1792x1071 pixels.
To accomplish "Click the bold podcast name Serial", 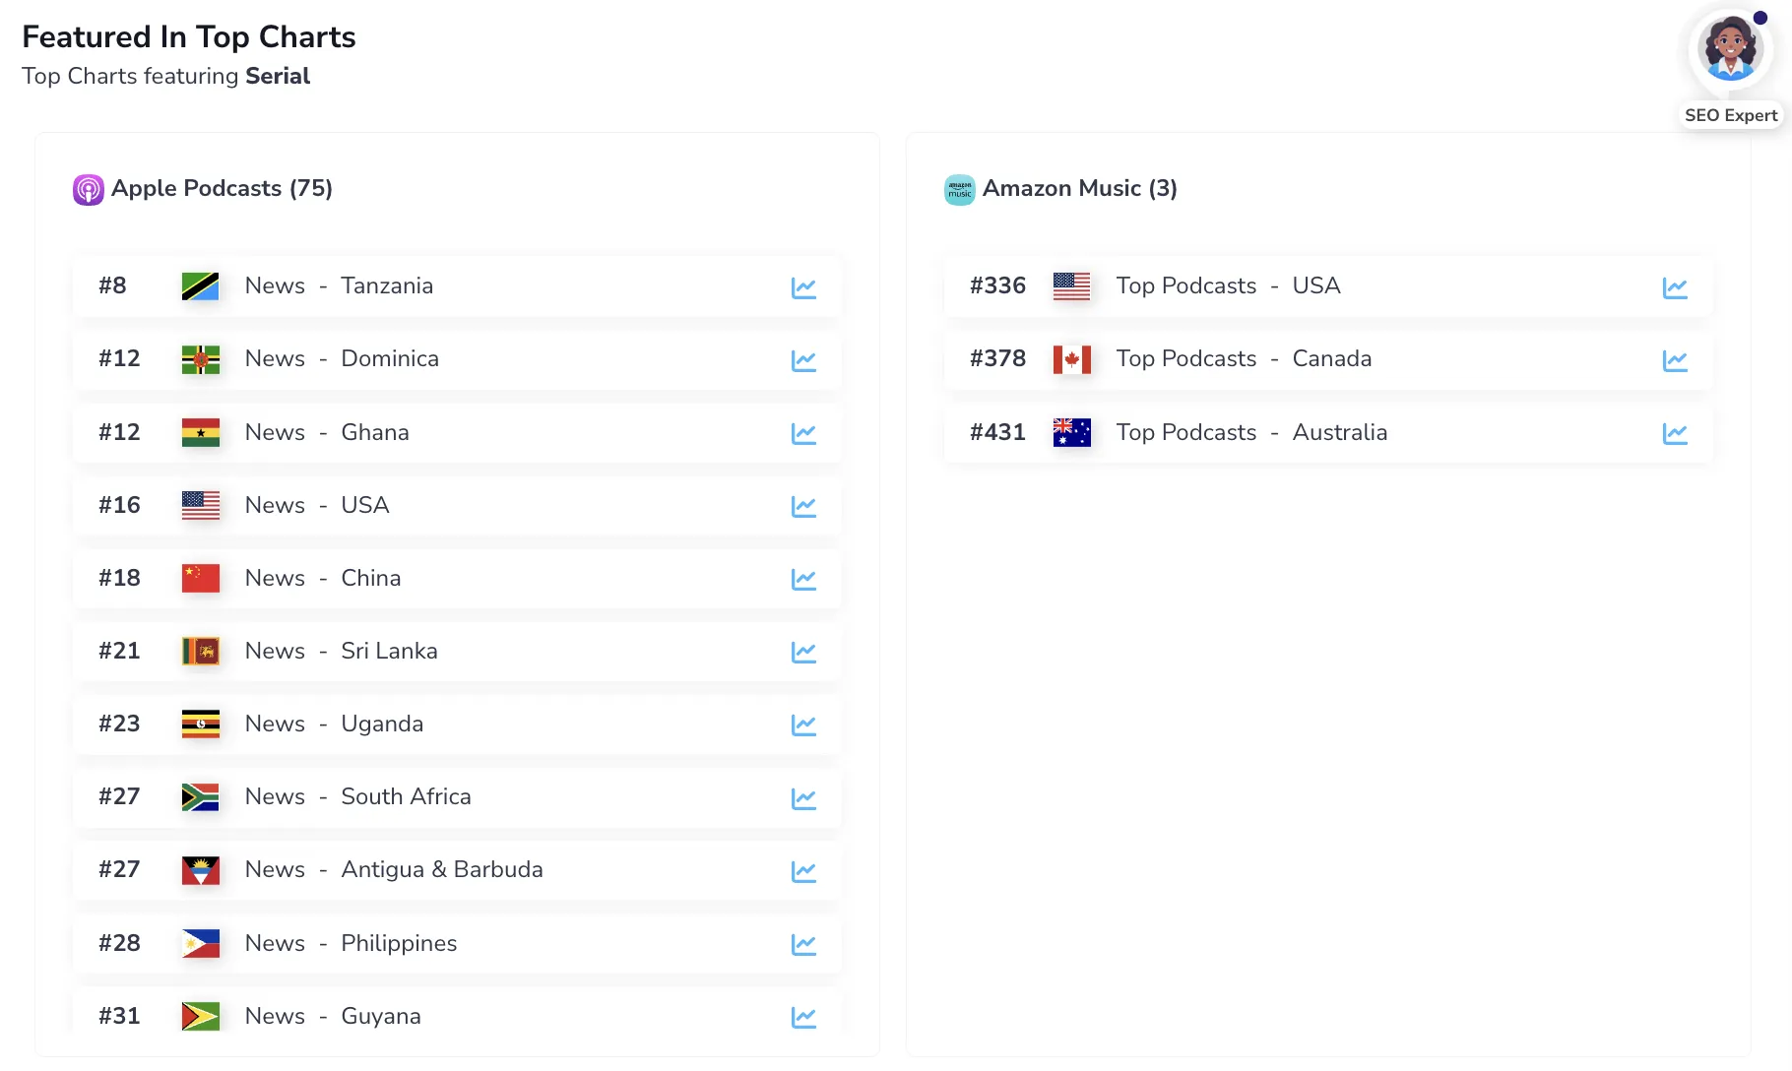I will [x=278, y=76].
